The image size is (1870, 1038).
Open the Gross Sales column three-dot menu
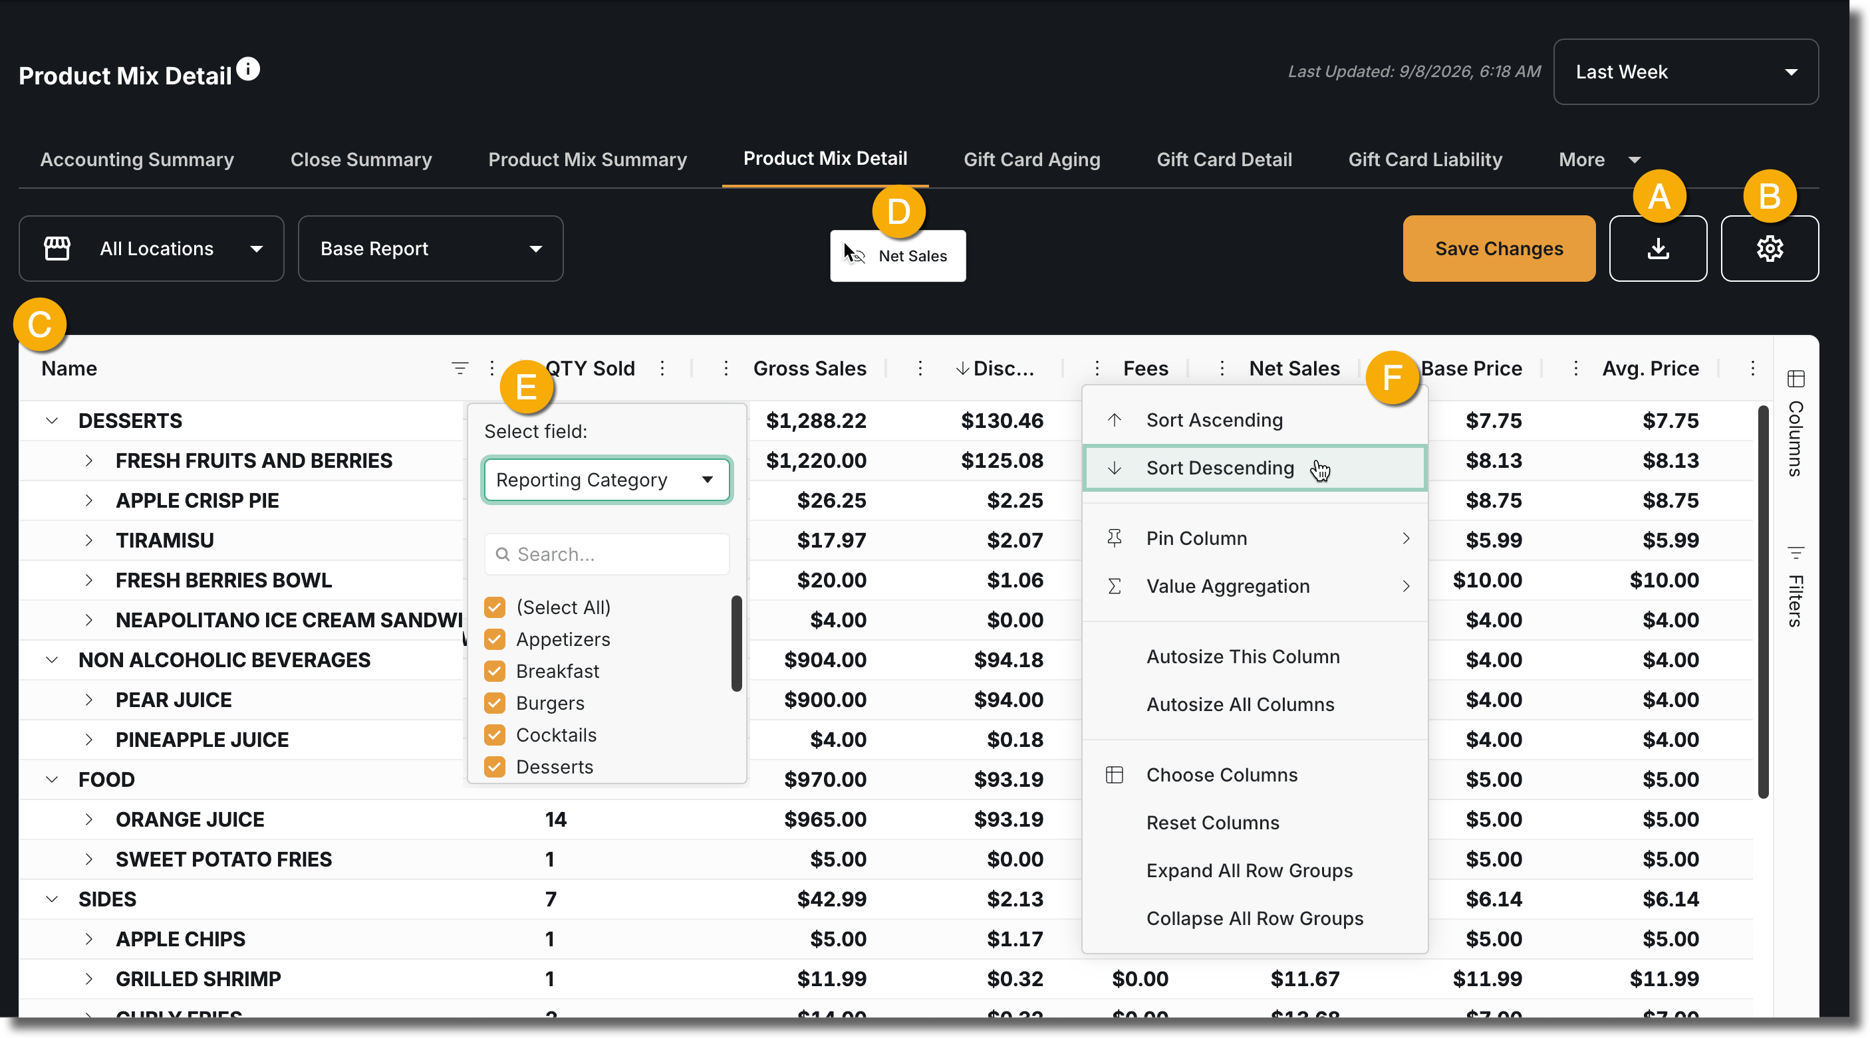(x=726, y=369)
